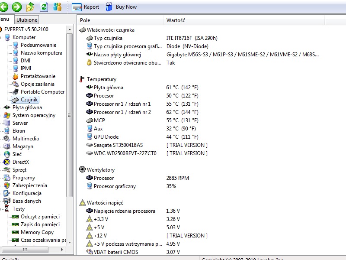
Task: Select the DirectX tree node
Action: point(21,162)
